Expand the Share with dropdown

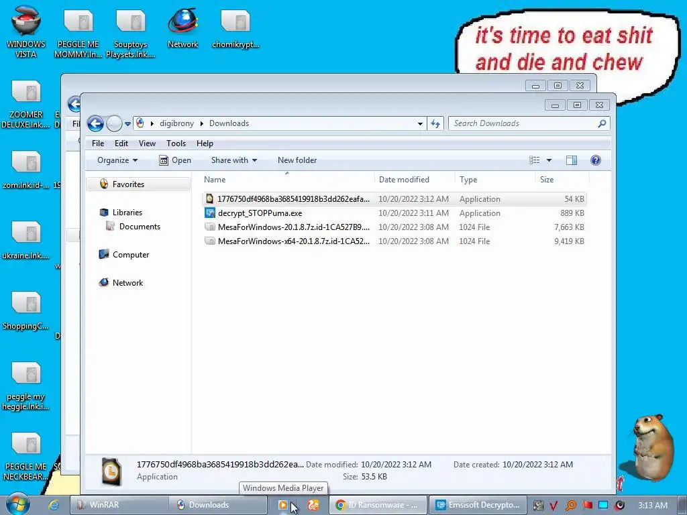233,160
